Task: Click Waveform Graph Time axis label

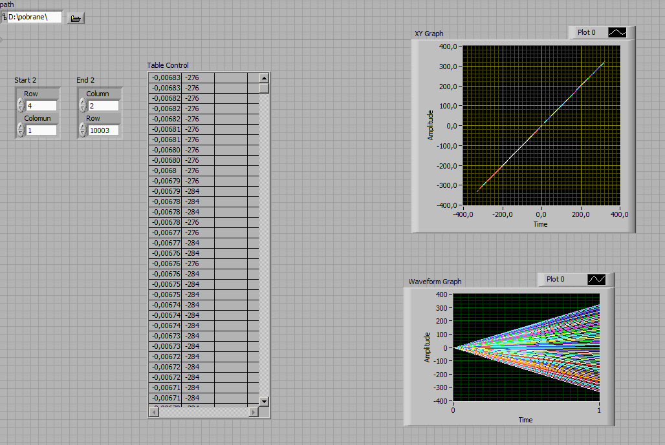Action: point(525,420)
